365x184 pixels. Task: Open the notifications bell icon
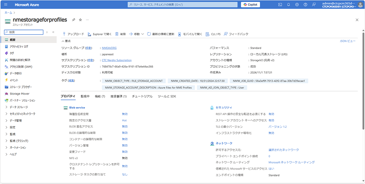[288, 5]
